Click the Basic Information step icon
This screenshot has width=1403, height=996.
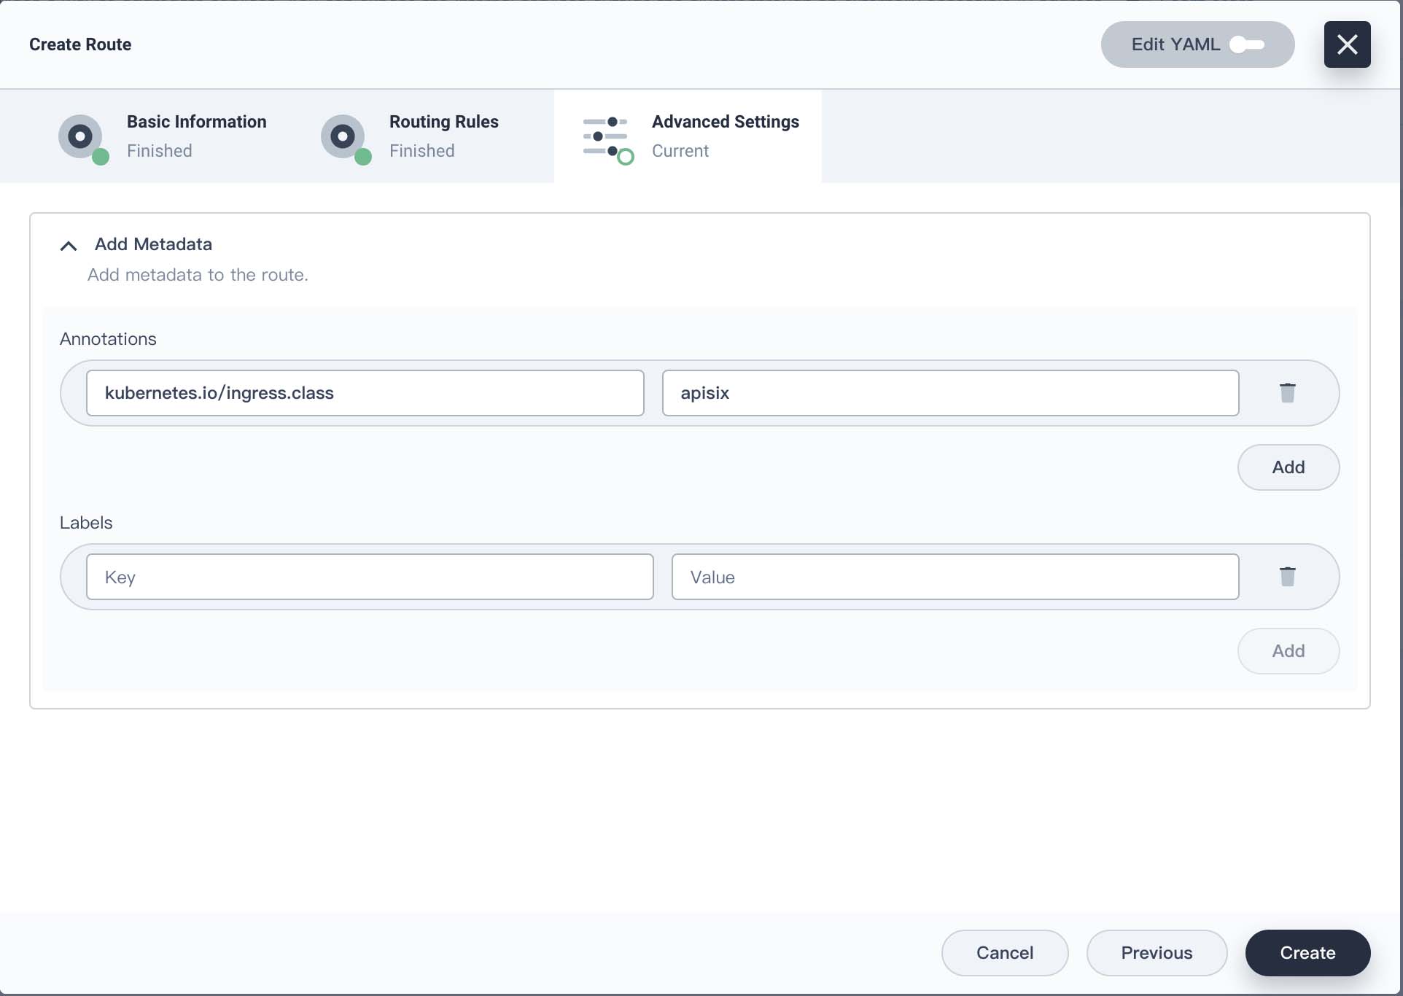[83, 139]
